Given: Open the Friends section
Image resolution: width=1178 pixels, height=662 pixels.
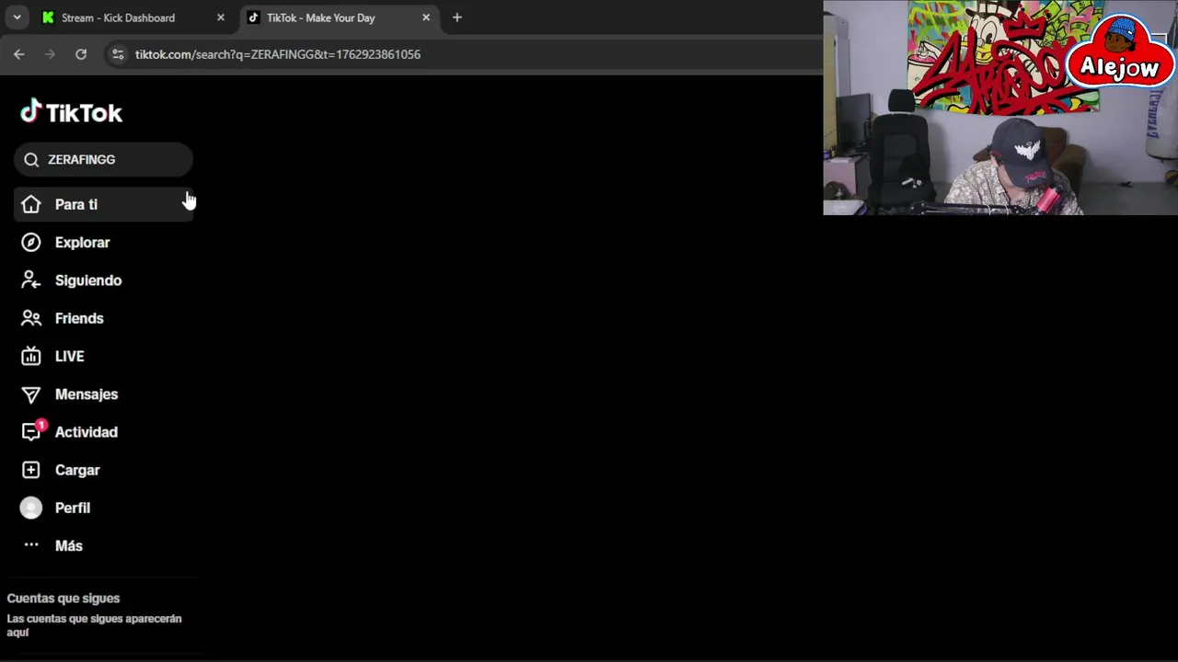Looking at the screenshot, I should [x=79, y=318].
